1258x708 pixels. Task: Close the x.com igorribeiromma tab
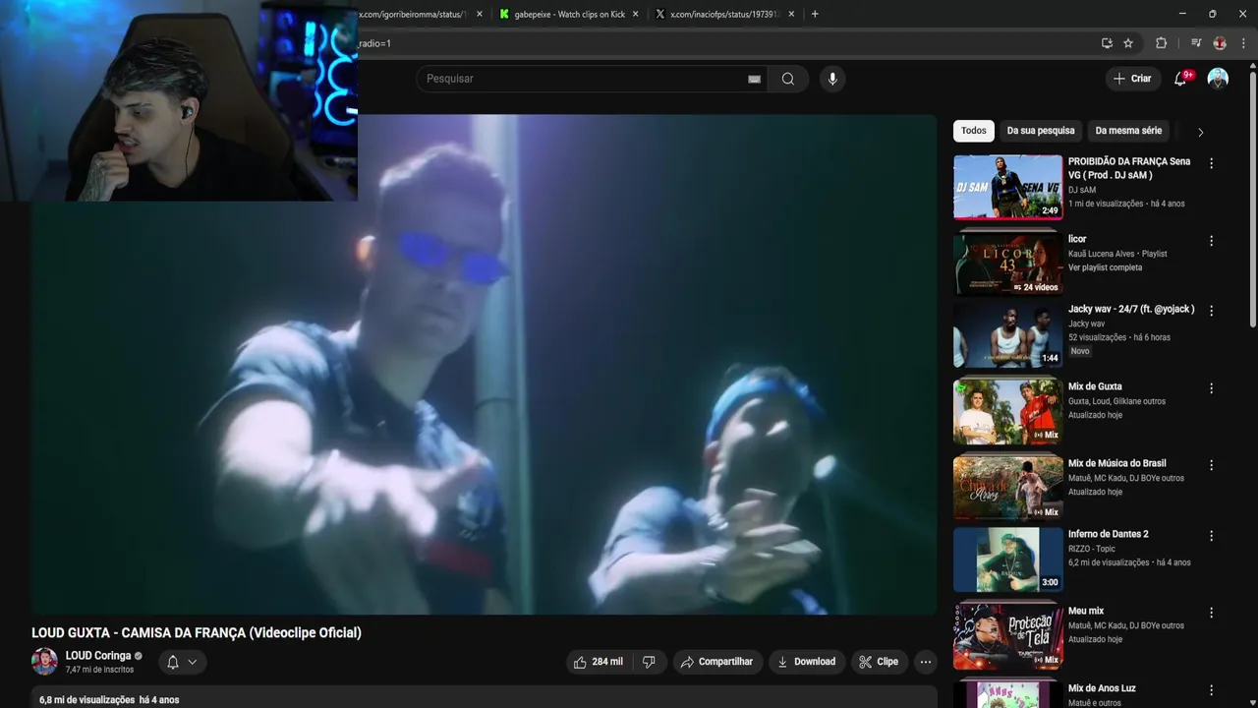click(481, 14)
